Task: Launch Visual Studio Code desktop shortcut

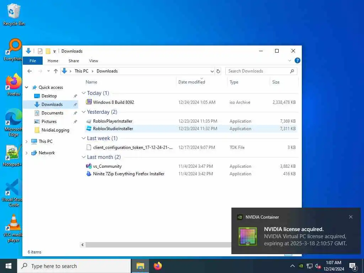Action: pyautogui.click(x=12, y=193)
